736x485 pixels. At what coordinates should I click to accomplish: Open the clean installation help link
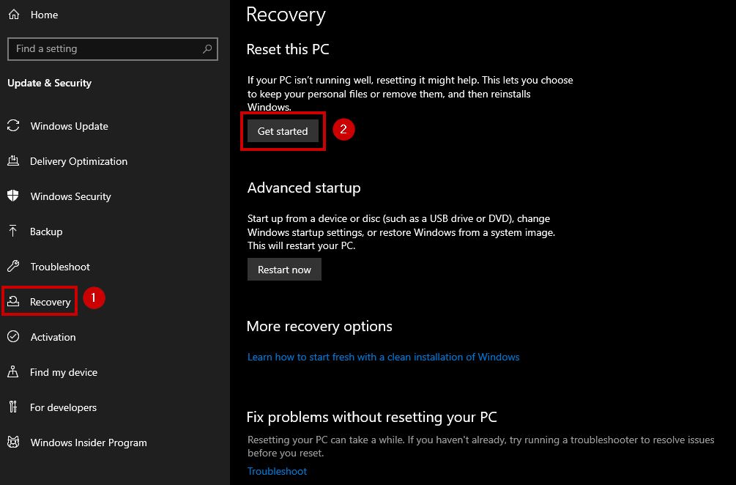coord(383,357)
